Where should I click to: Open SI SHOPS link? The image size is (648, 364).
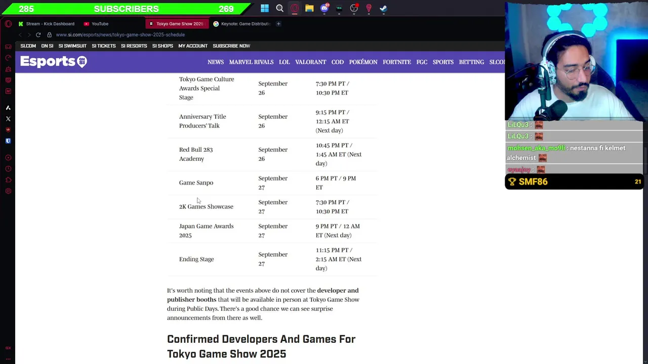coord(163,46)
